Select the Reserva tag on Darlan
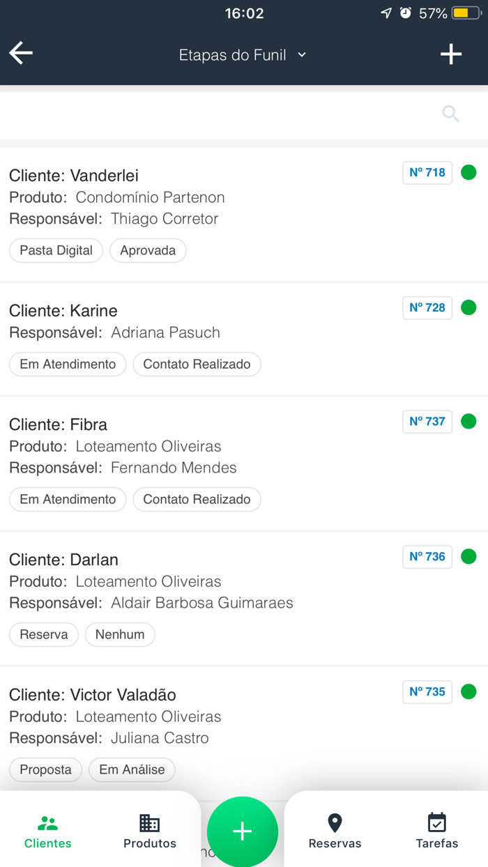Viewport: 488px width, 867px height. tap(44, 635)
